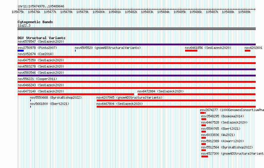This screenshot has width=264, height=168.
Task: Open nsv4207945 (gnomADStructuralVariants) variant
Action: point(129,97)
